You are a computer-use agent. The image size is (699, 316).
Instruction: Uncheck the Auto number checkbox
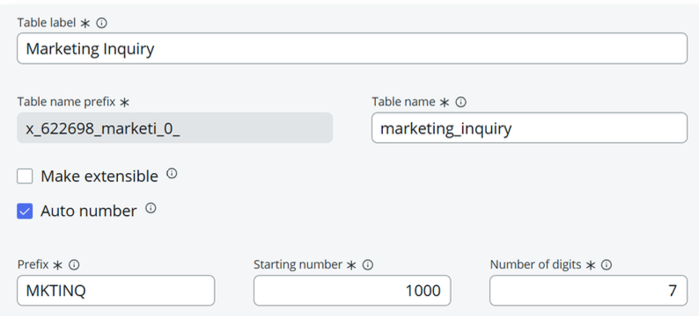coord(25,212)
